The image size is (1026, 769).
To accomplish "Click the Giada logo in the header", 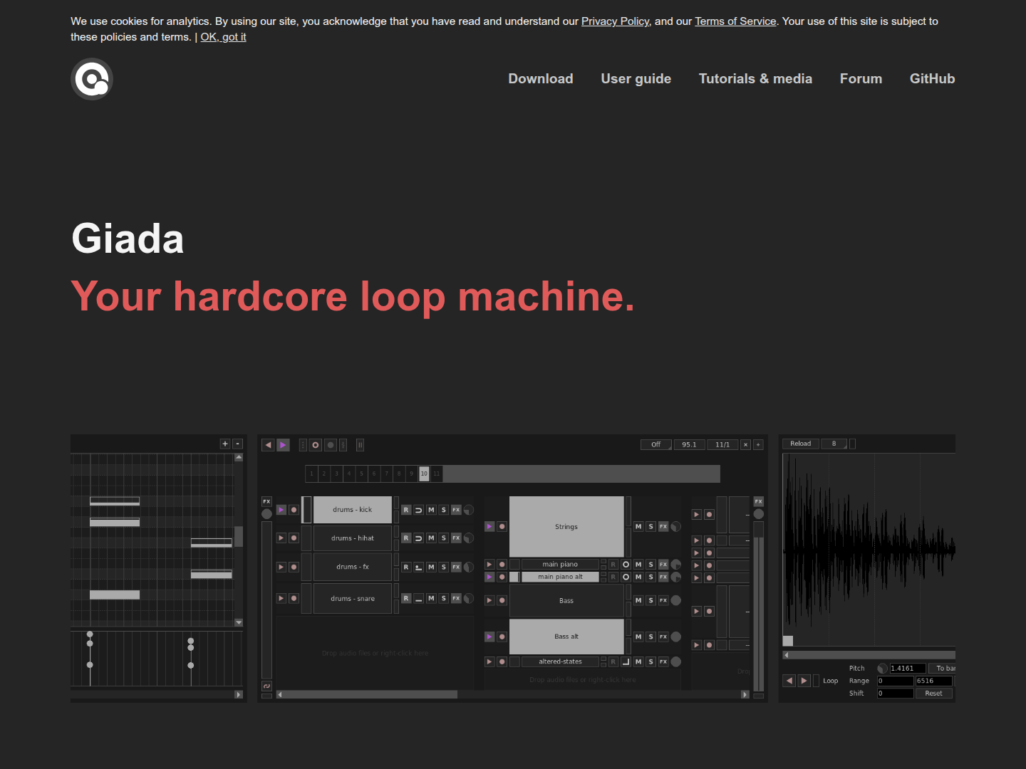I will (92, 79).
